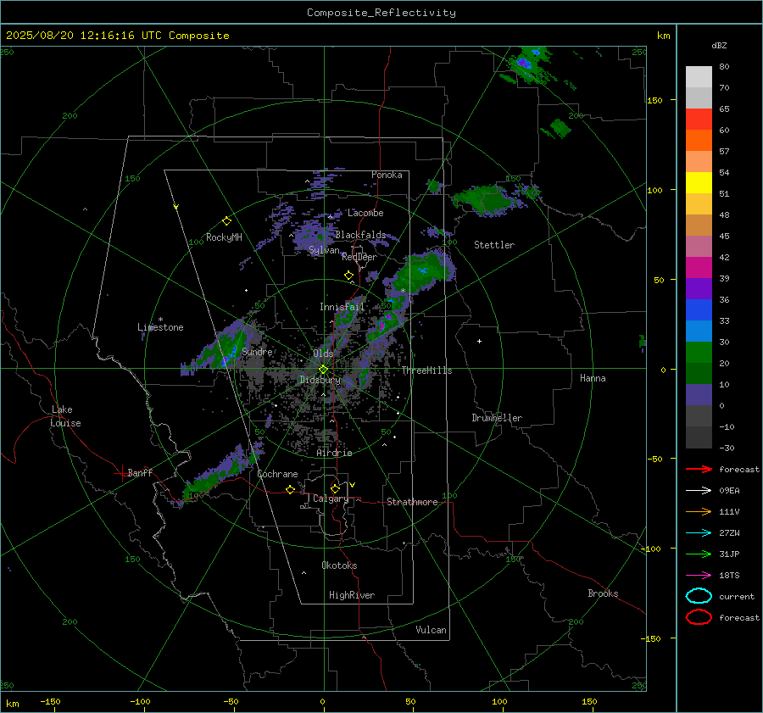Image resolution: width=763 pixels, height=713 pixels.
Task: Select the blue 33-36 dBZ swatch
Action: pos(699,310)
